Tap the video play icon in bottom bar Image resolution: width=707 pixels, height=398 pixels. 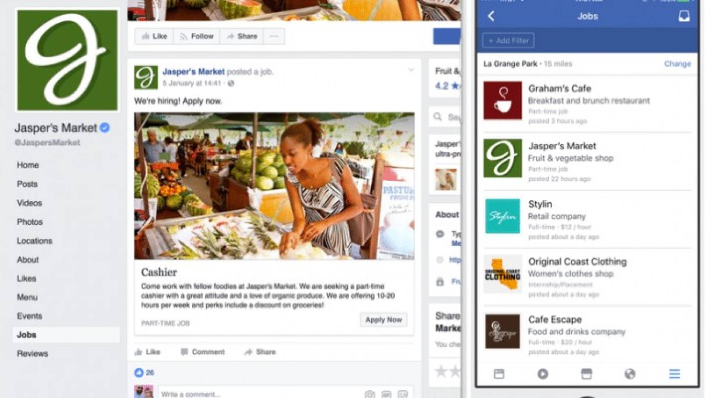pyautogui.click(x=542, y=374)
